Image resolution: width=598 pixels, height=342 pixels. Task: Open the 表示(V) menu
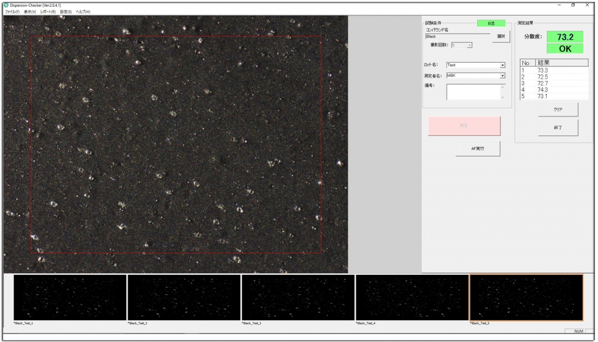30,12
